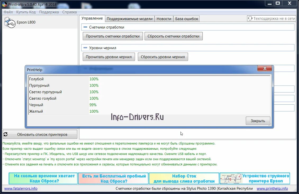Click the headset tech support icon
The height and width of the screenshot is (194, 299).
250,19
